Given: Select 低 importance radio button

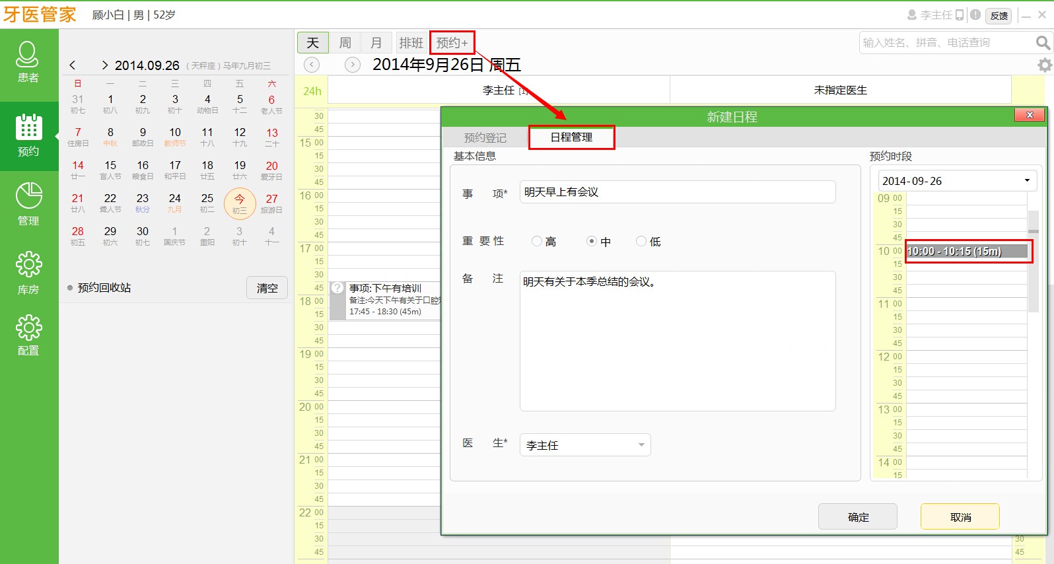Looking at the screenshot, I should [x=641, y=242].
